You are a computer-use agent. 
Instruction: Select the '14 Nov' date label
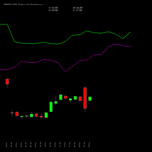[60, 145]
